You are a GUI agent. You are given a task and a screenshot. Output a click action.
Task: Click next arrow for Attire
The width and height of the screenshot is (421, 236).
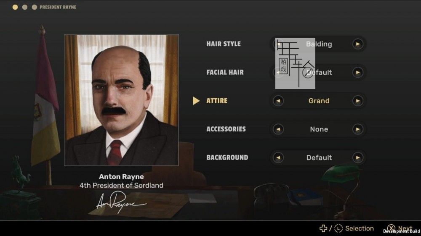(x=357, y=101)
